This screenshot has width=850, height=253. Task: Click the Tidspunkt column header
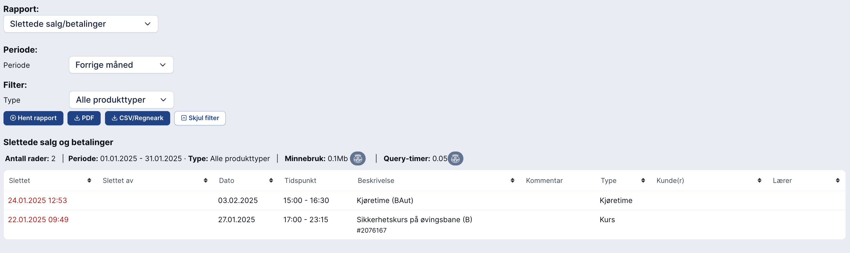(300, 180)
